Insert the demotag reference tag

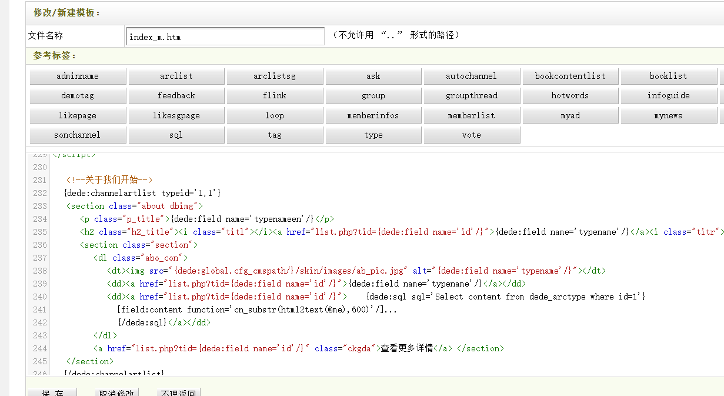(78, 95)
